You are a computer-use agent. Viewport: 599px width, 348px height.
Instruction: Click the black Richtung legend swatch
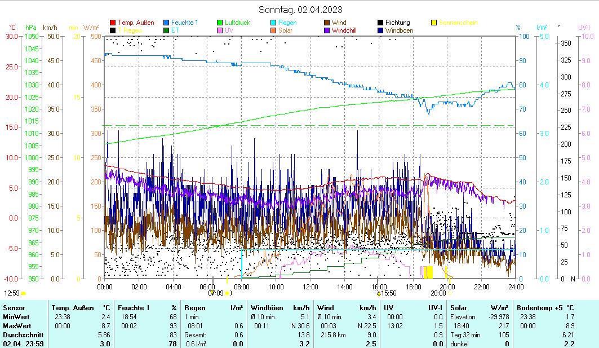click(380, 23)
